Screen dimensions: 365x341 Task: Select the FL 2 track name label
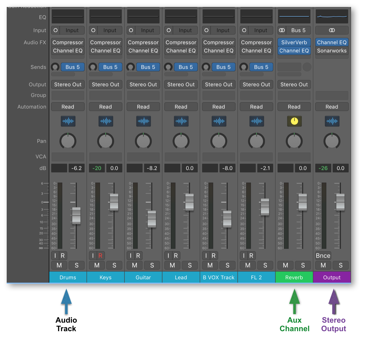[256, 277]
